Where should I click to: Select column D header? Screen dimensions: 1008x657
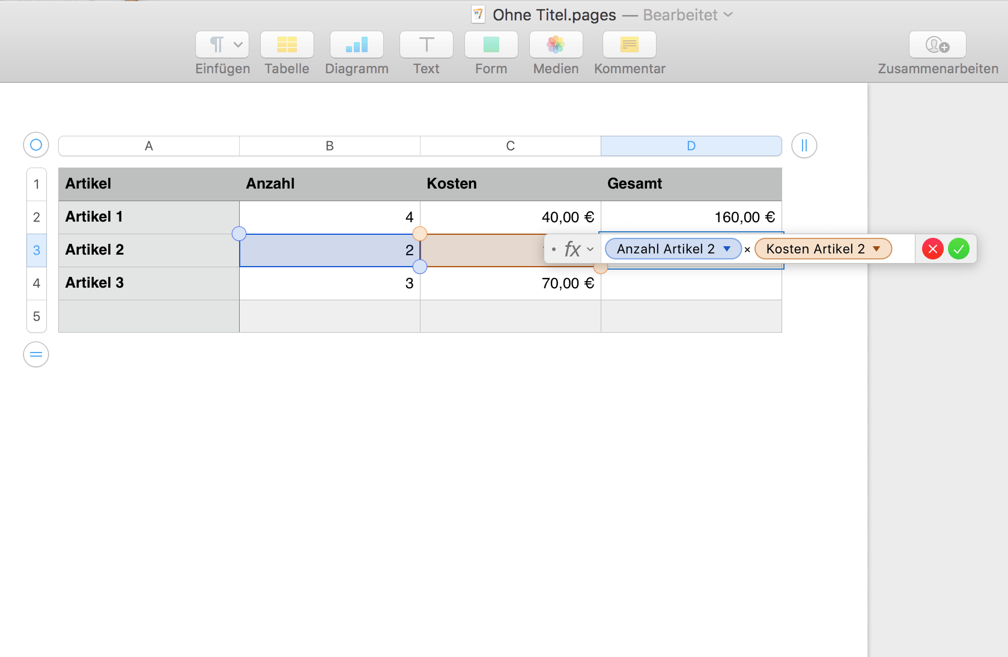(691, 146)
